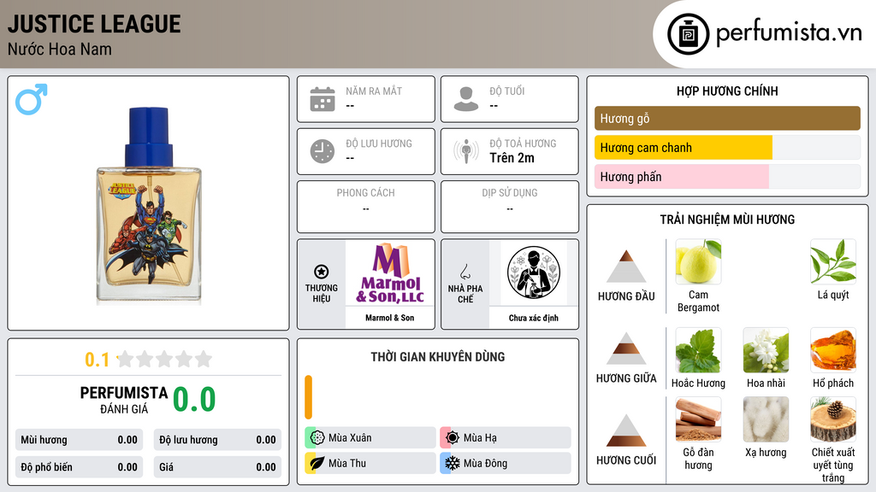Click the clock icon for Độ lưu hương
The height and width of the screenshot is (492, 876).
click(x=323, y=151)
